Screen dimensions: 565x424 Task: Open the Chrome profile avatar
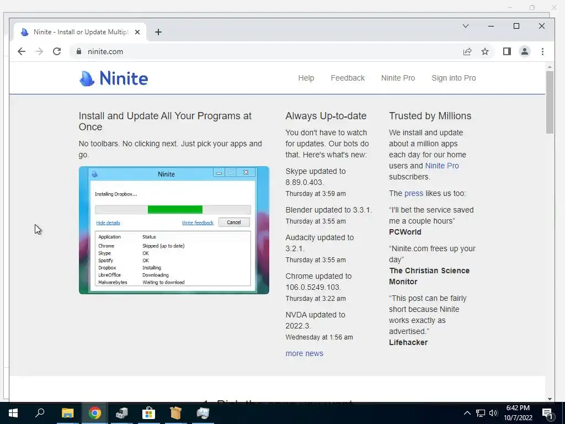[525, 51]
